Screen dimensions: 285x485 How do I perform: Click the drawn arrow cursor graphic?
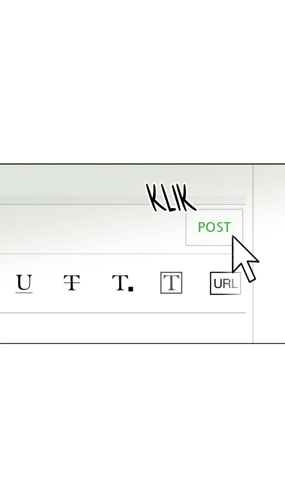point(245,258)
